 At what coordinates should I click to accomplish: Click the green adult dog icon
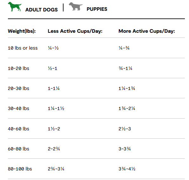tap(15, 7)
